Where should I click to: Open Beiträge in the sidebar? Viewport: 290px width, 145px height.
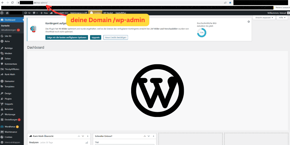point(12,48)
